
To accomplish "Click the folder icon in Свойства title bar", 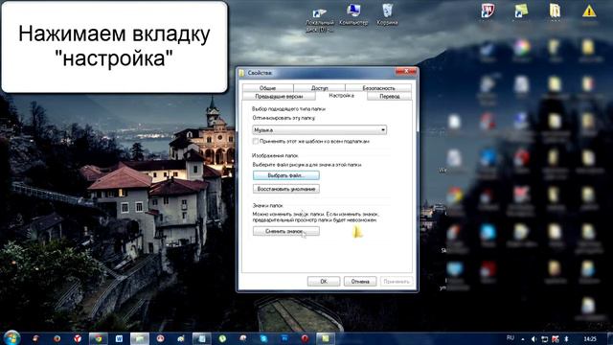I will [x=242, y=73].
